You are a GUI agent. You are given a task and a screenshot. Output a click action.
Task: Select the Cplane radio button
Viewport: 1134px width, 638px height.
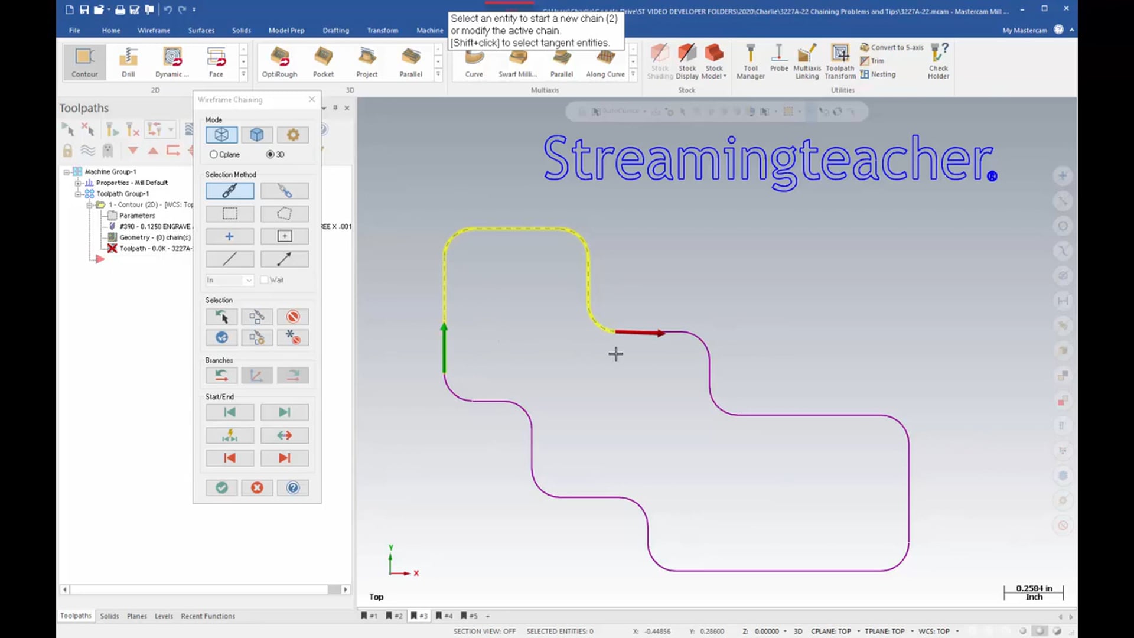tap(214, 154)
